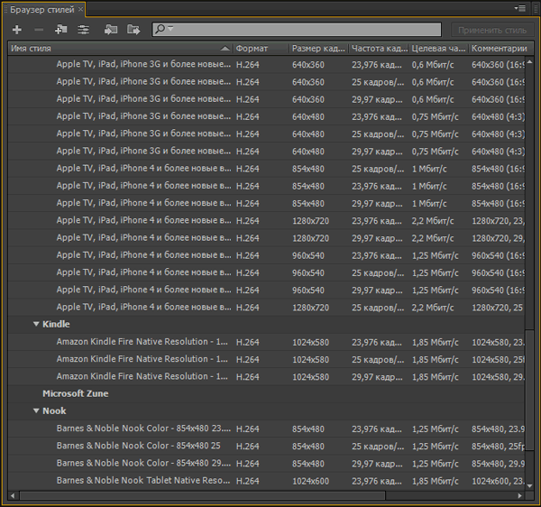Sort by Целевая ча... column header

438,49
